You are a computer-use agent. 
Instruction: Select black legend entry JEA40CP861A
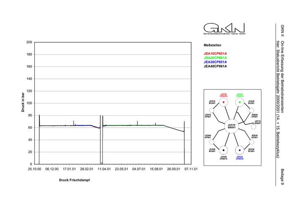[x=215, y=66]
